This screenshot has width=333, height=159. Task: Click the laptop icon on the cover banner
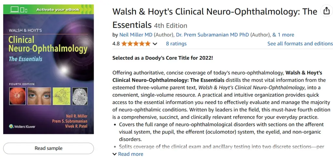tap(14, 9)
